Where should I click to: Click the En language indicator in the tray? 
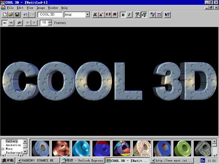point(203,160)
